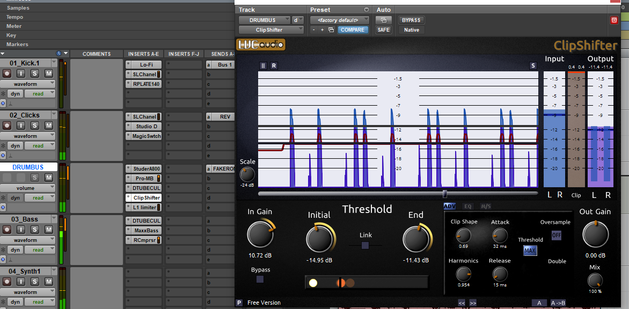
Task: Record-enable the 03_Bass track
Action: pos(6,230)
